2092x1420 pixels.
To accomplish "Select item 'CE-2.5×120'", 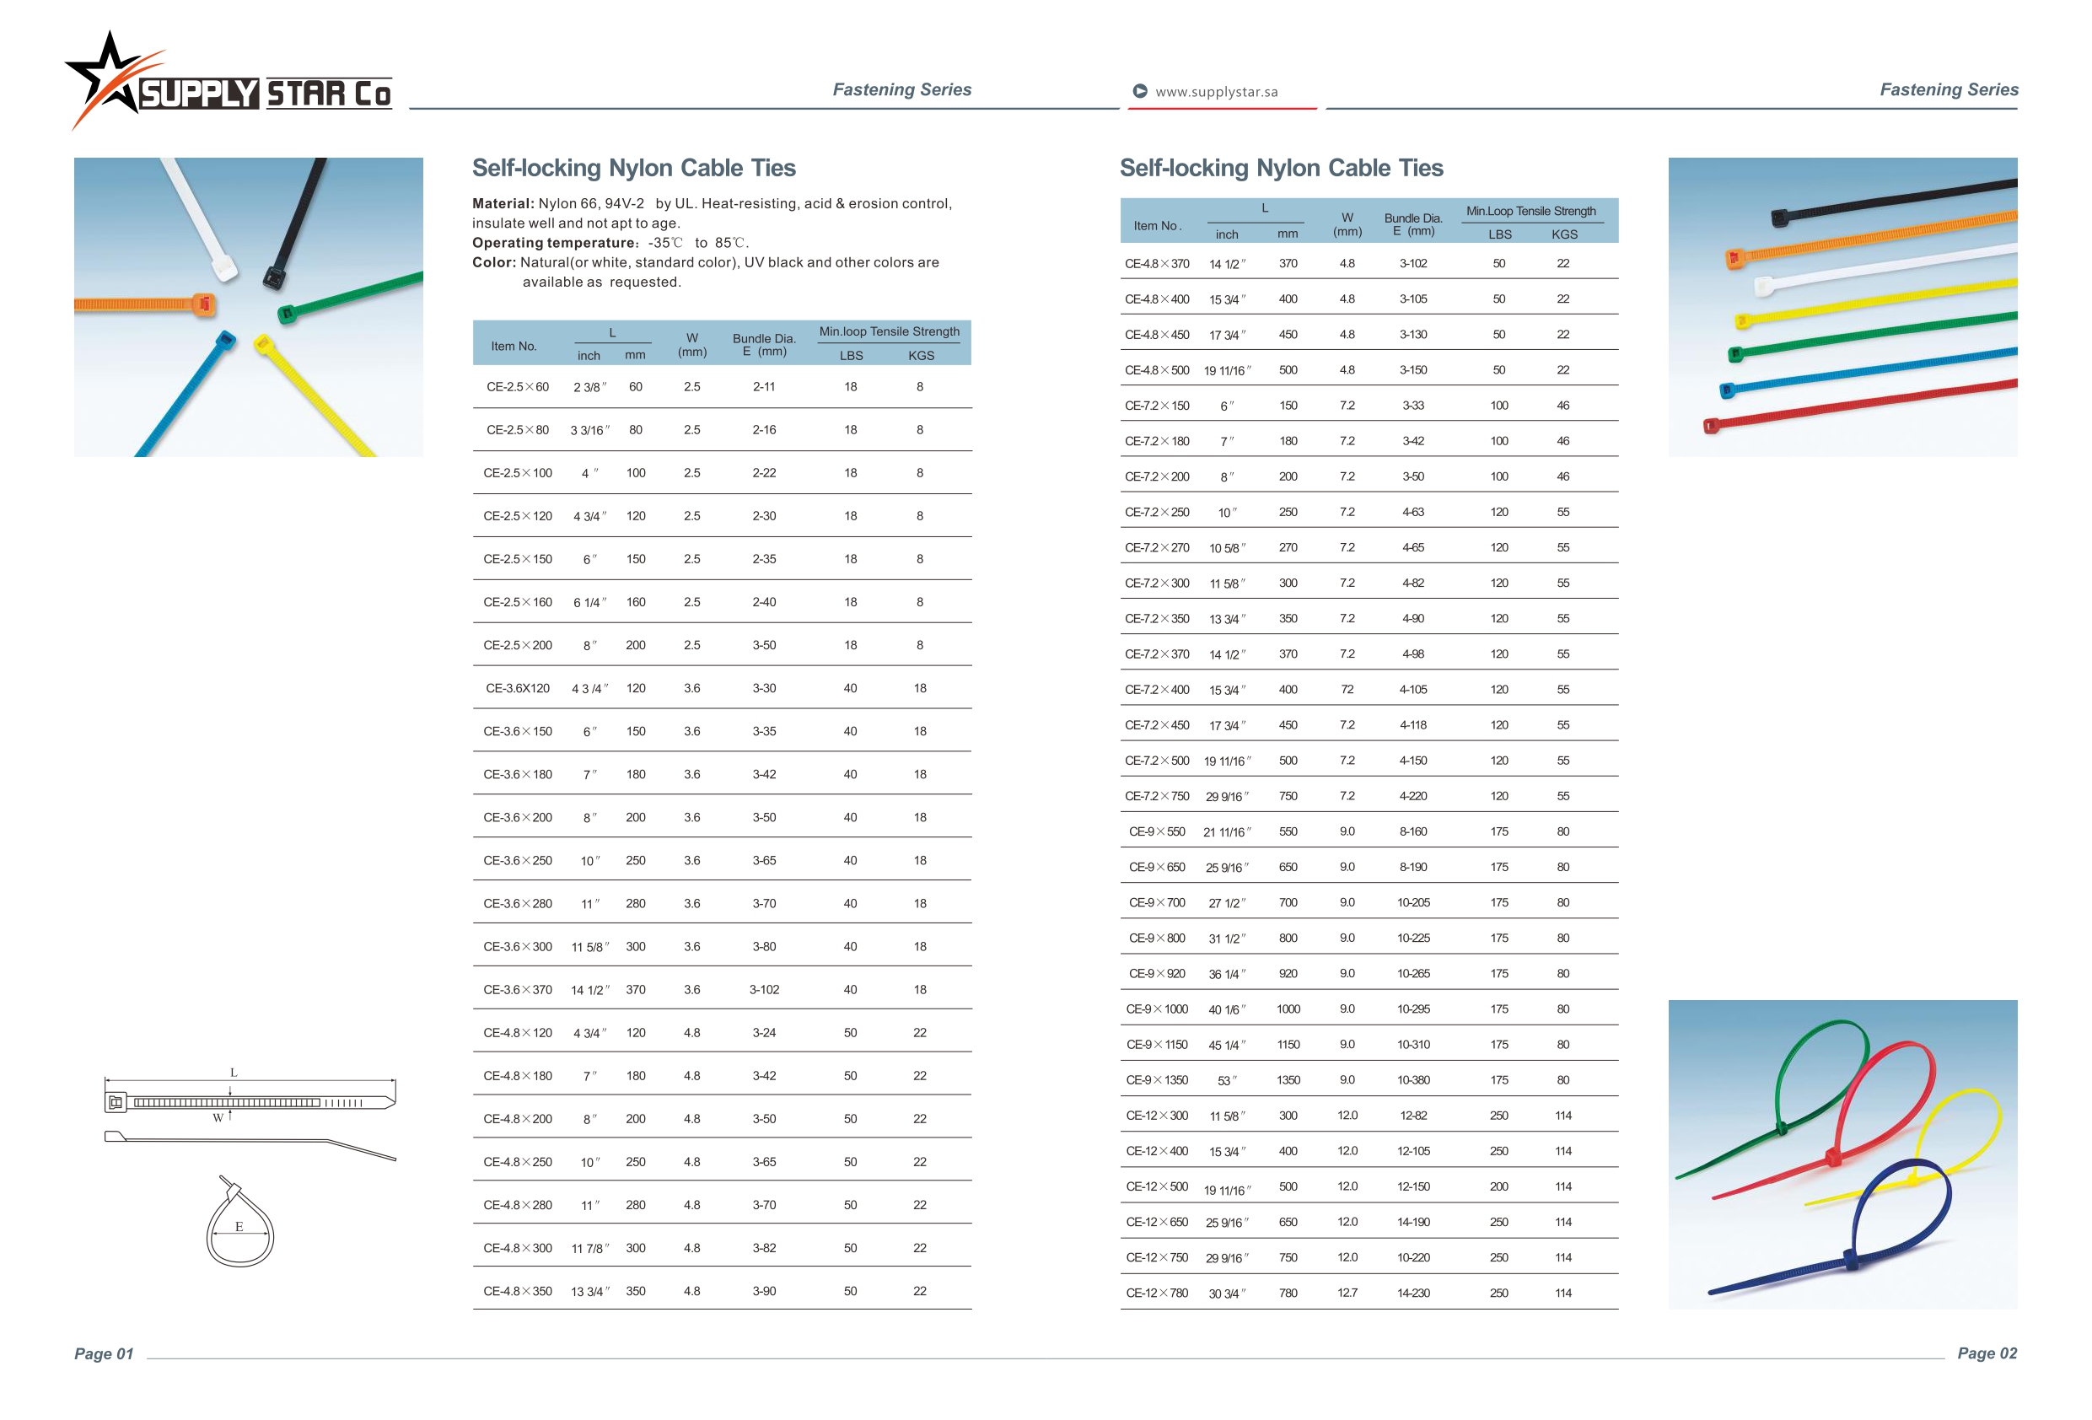I will click(x=518, y=517).
